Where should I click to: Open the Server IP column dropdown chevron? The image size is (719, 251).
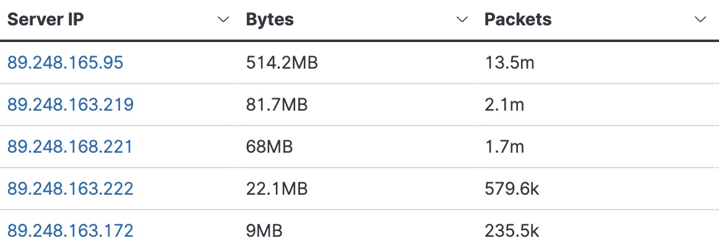click(x=223, y=20)
